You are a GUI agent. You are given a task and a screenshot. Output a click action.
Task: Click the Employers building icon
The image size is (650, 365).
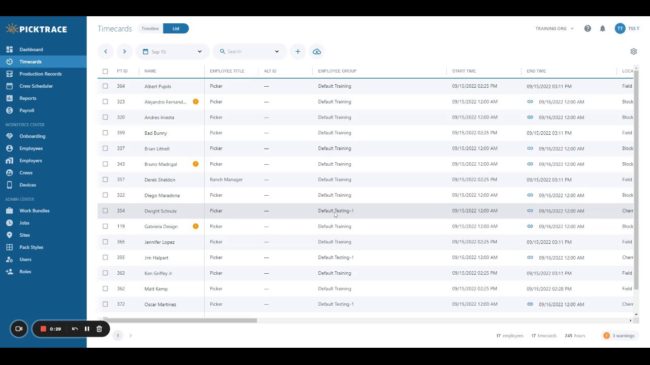pos(9,160)
